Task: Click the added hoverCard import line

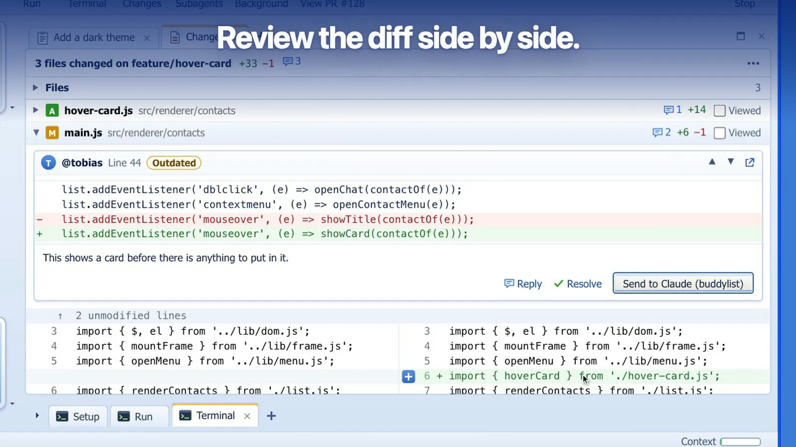Action: (x=584, y=376)
